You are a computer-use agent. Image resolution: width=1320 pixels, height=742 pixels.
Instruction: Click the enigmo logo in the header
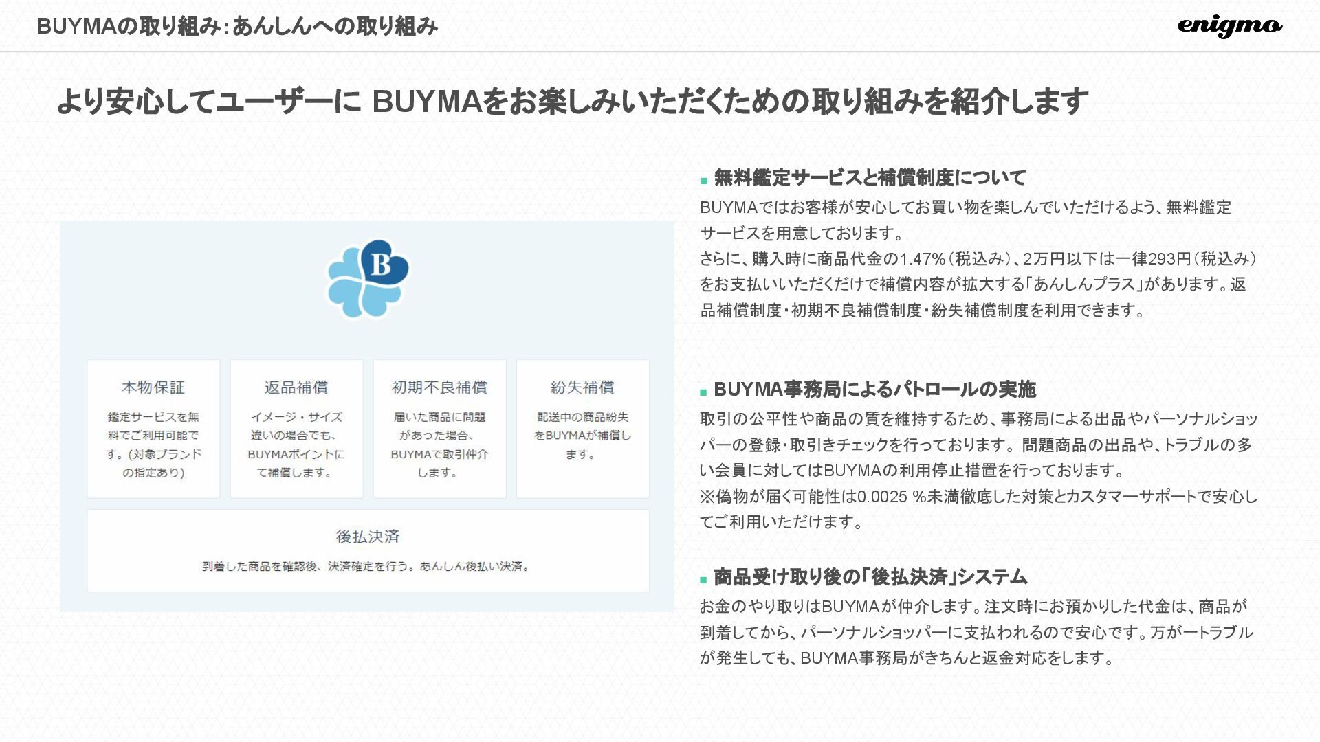tap(1229, 26)
